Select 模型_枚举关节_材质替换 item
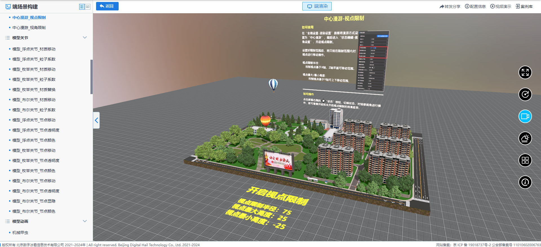The height and width of the screenshot is (247, 541). point(34,90)
